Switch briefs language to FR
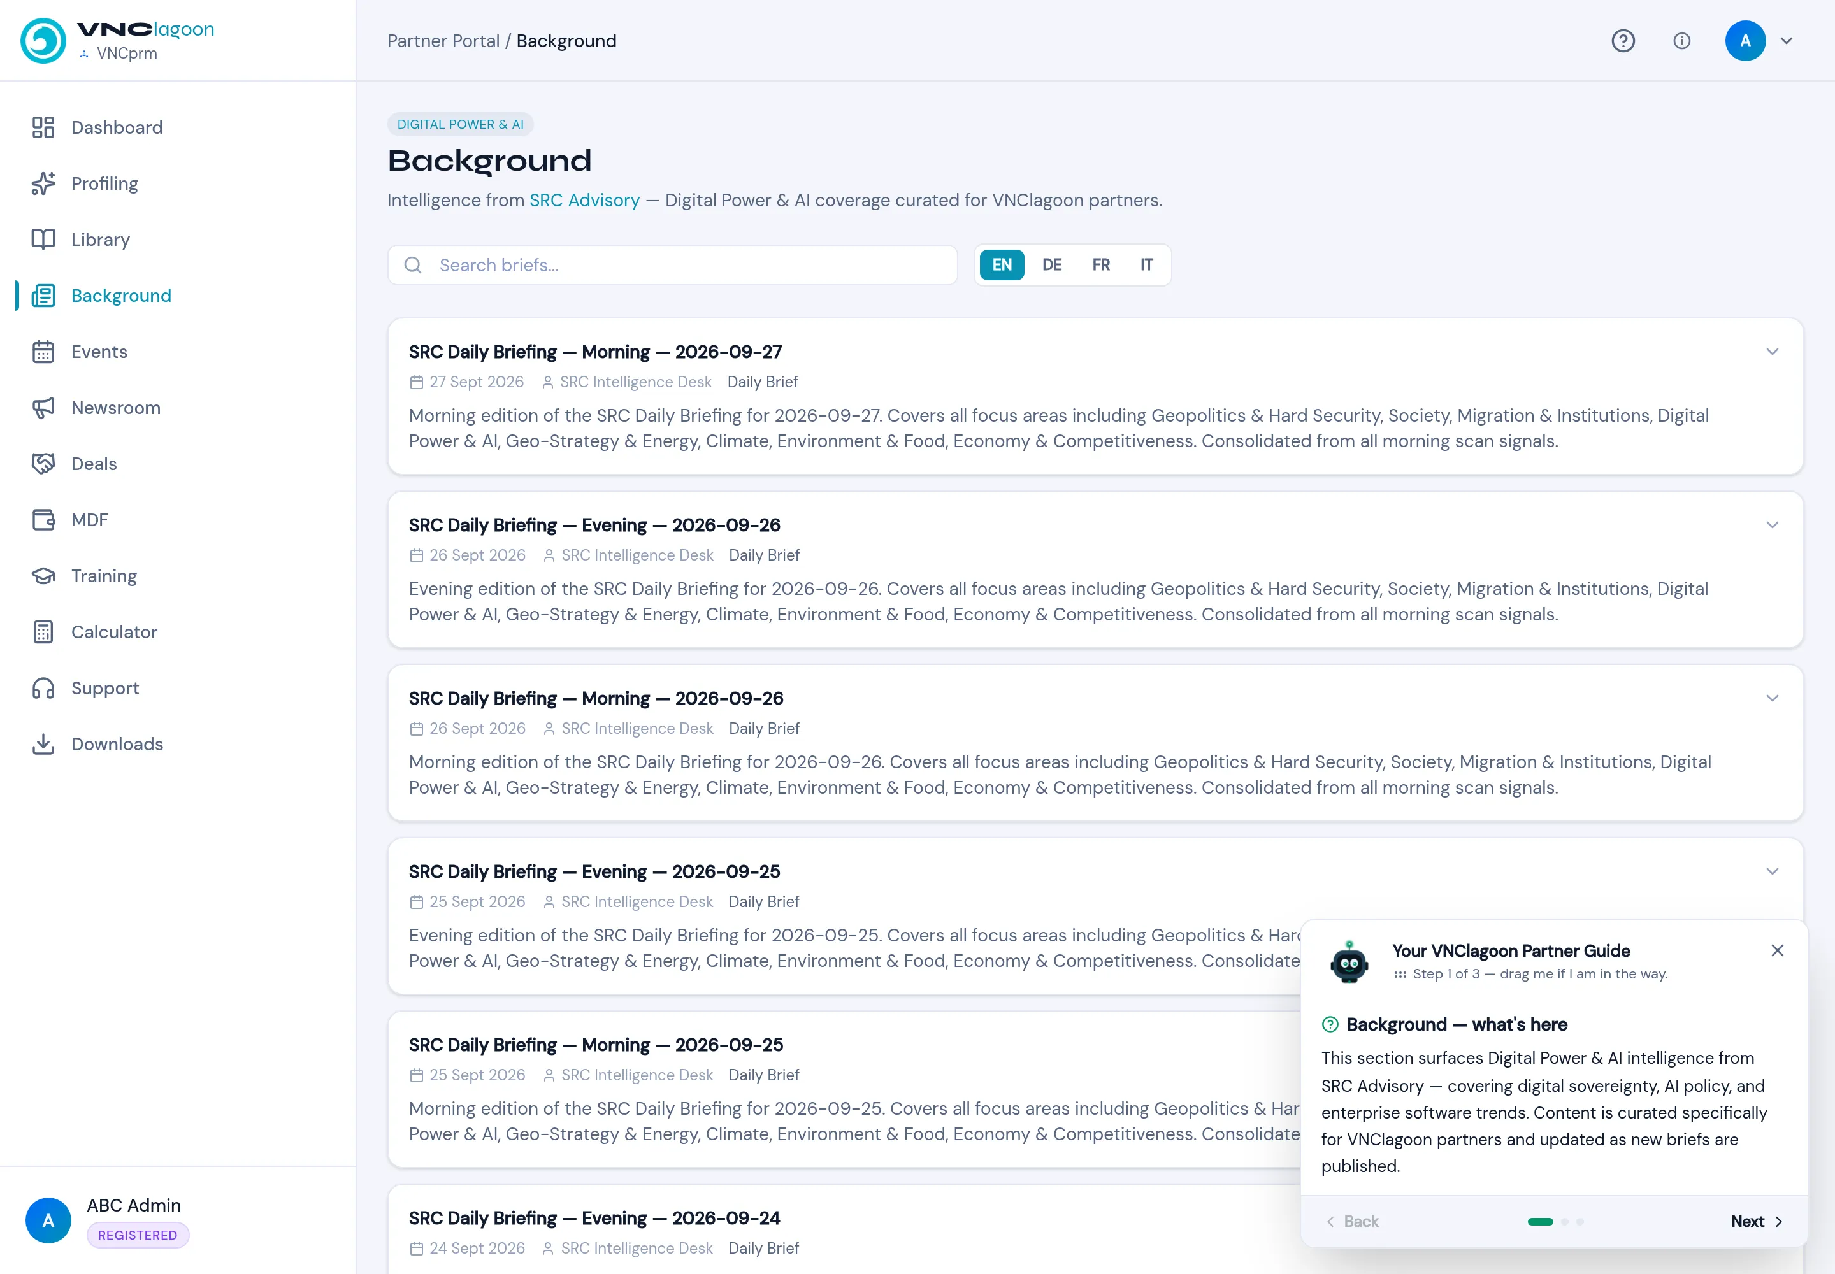The width and height of the screenshot is (1835, 1274). 1101,265
